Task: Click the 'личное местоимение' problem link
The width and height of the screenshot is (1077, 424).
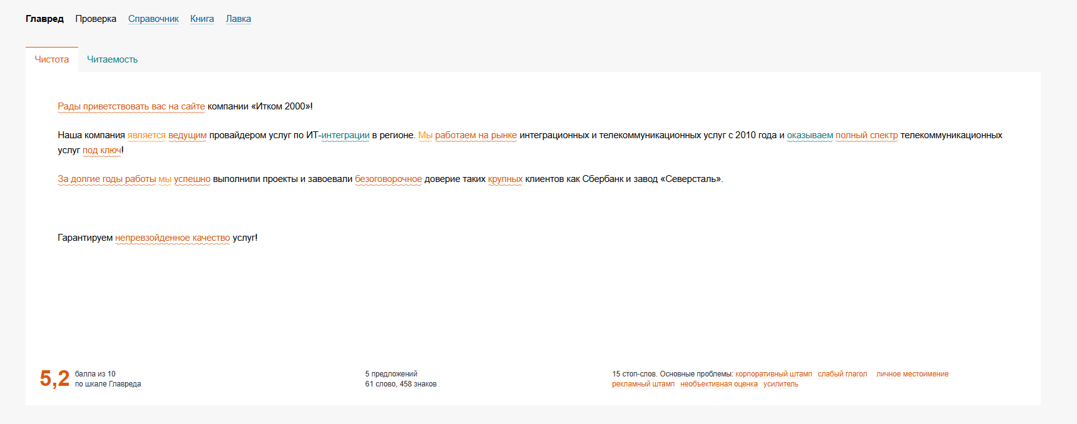Action: tap(912, 374)
